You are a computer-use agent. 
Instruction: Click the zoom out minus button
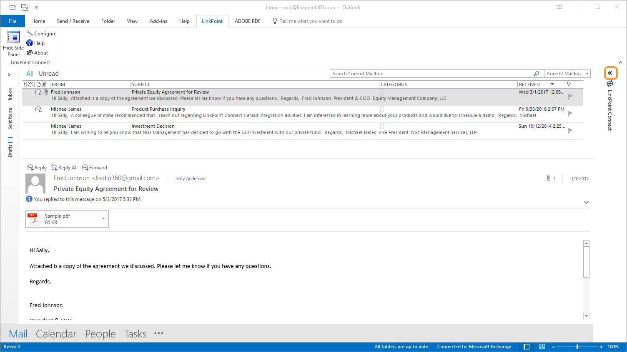[554, 347]
